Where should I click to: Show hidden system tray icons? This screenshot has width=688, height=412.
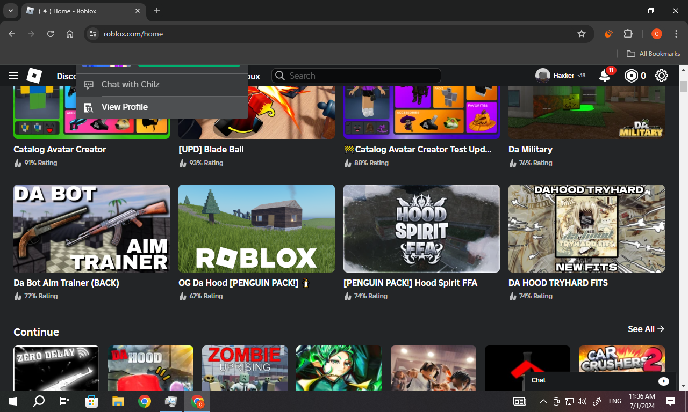[x=543, y=401]
